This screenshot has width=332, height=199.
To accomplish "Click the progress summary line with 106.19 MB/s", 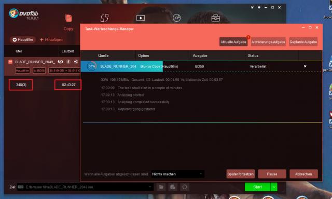I will pyautogui.click(x=162, y=80).
